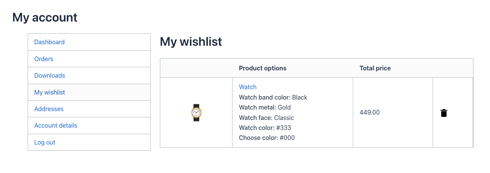
Task: Click the My account page heading
Action: coord(45,17)
